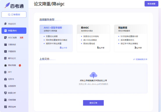This screenshot has width=161, height=112.
Task: Open the 限时特惠 gift icon
Action: click(5, 65)
